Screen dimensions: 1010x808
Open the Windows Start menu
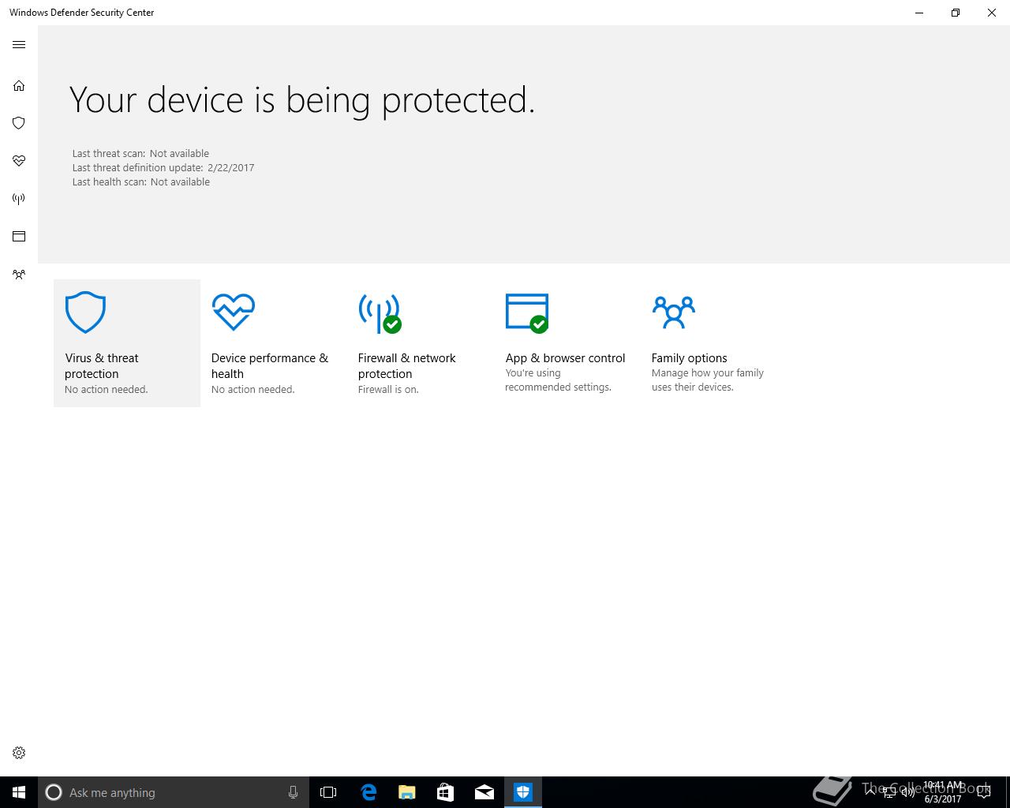(19, 792)
